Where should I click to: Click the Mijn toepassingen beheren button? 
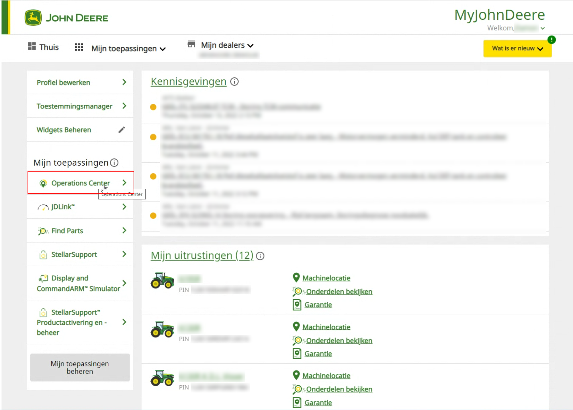click(x=80, y=367)
